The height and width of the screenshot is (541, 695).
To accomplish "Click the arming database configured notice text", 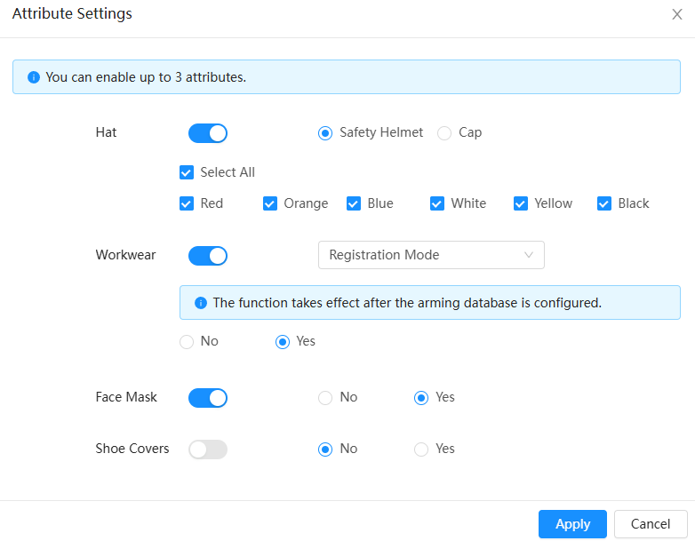I will point(407,303).
